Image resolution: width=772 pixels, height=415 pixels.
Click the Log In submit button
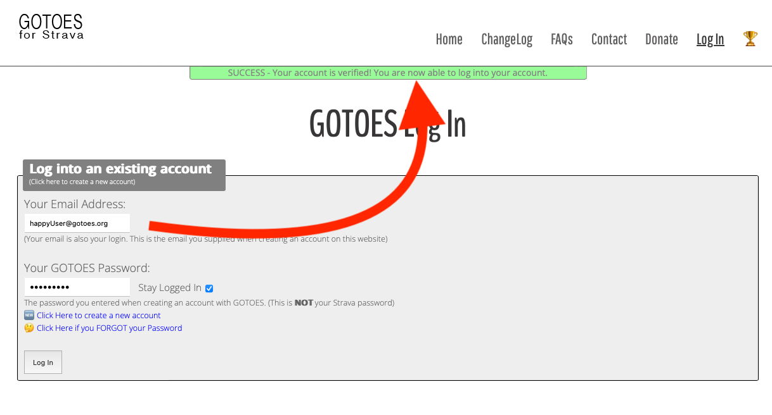coord(43,362)
